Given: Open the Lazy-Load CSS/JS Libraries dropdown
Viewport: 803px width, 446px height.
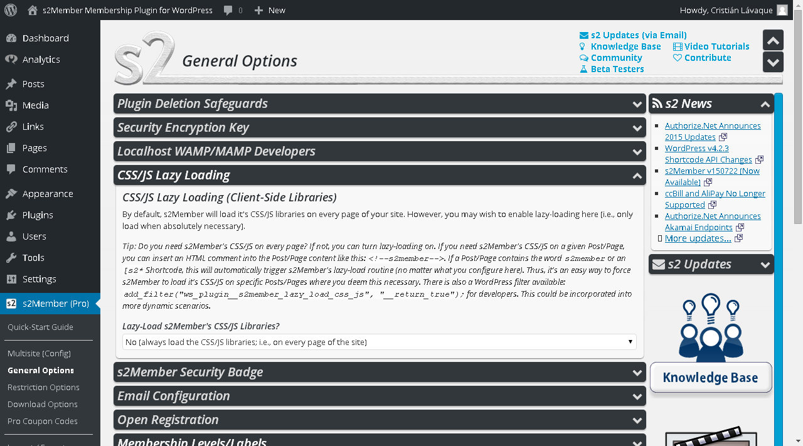Looking at the screenshot, I should 380,342.
